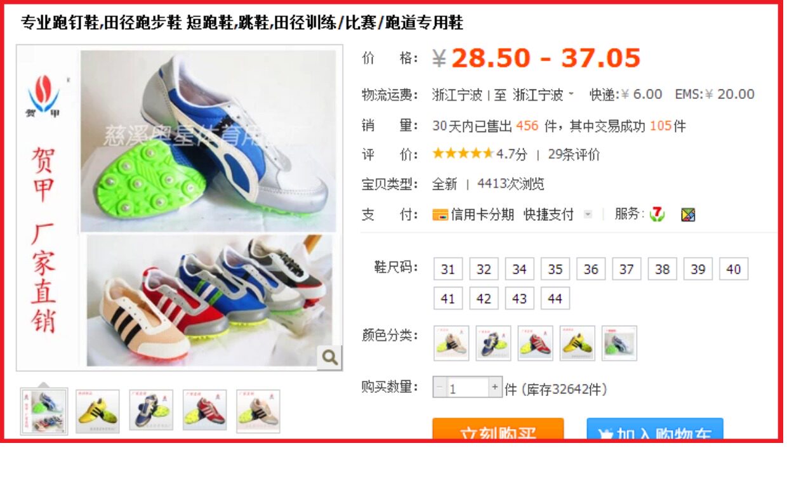Image resolution: width=787 pixels, height=495 pixels.
Task: Click the magnifier zoom icon on product image
Action: [329, 358]
